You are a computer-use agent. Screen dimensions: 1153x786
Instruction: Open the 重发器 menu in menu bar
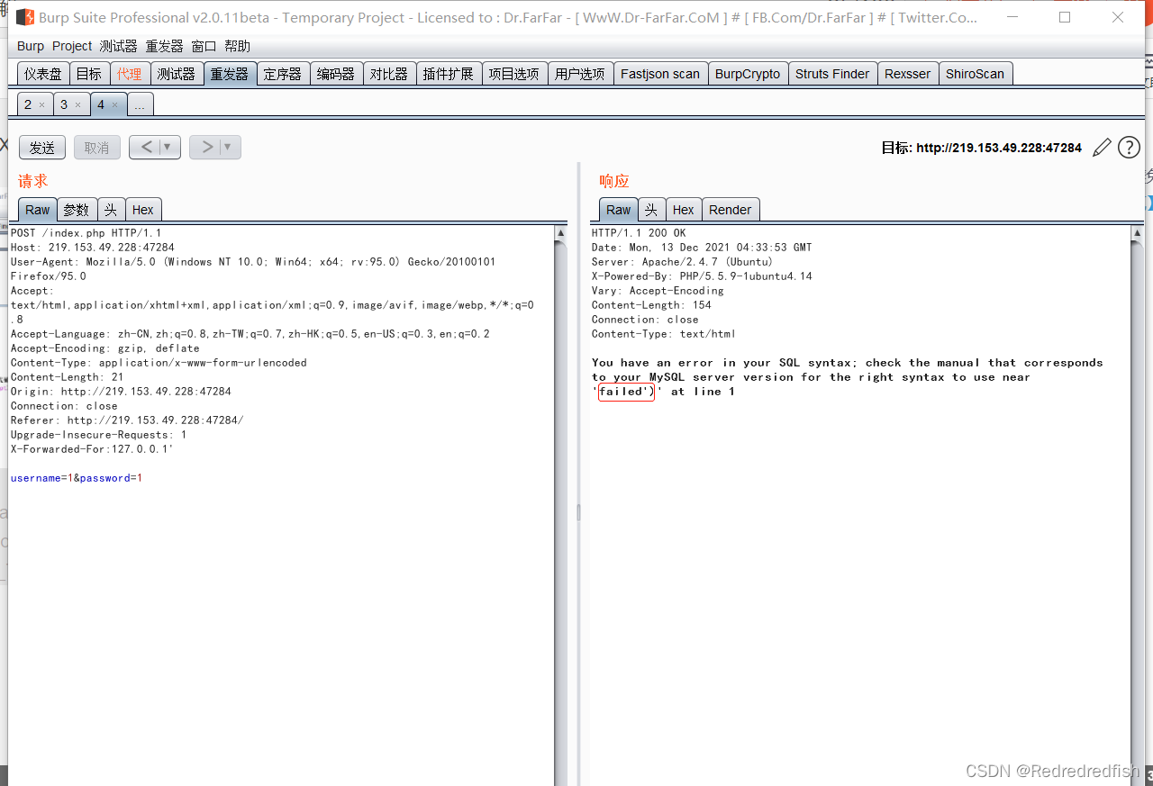(x=164, y=46)
